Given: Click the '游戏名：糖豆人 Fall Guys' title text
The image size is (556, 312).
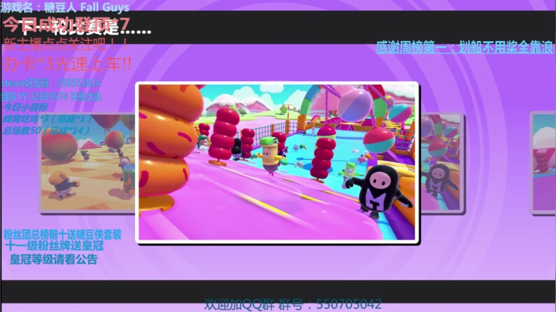Looking at the screenshot, I should [65, 7].
